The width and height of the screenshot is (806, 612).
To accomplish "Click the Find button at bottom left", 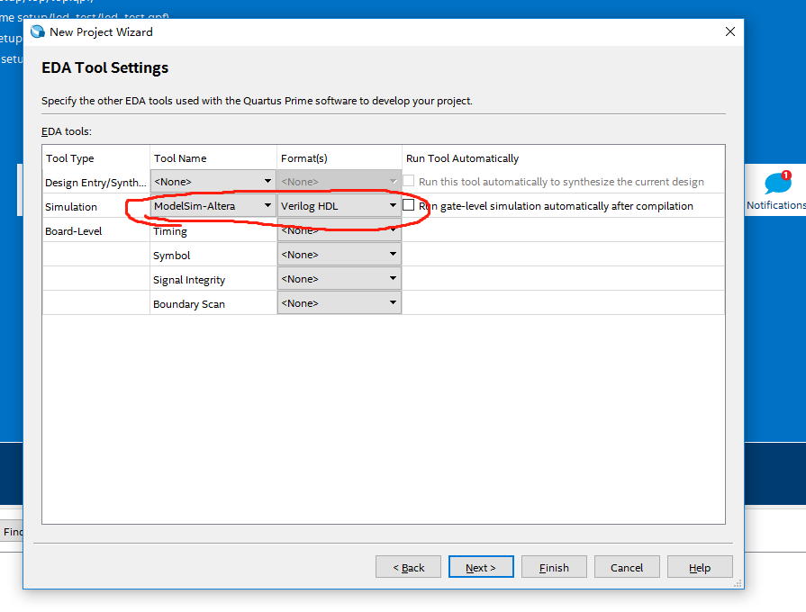I will tap(13, 532).
